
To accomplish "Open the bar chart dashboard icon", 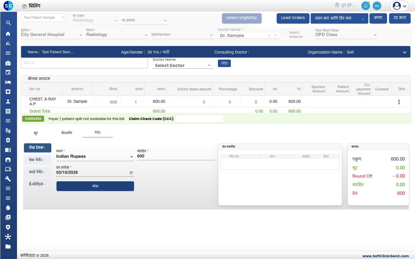I will pyautogui.click(x=8, y=43).
